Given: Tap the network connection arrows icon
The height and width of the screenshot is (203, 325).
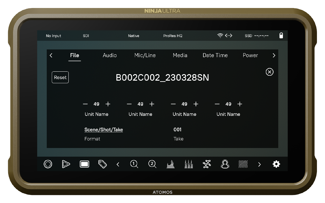Looking at the screenshot, I should point(229,36).
